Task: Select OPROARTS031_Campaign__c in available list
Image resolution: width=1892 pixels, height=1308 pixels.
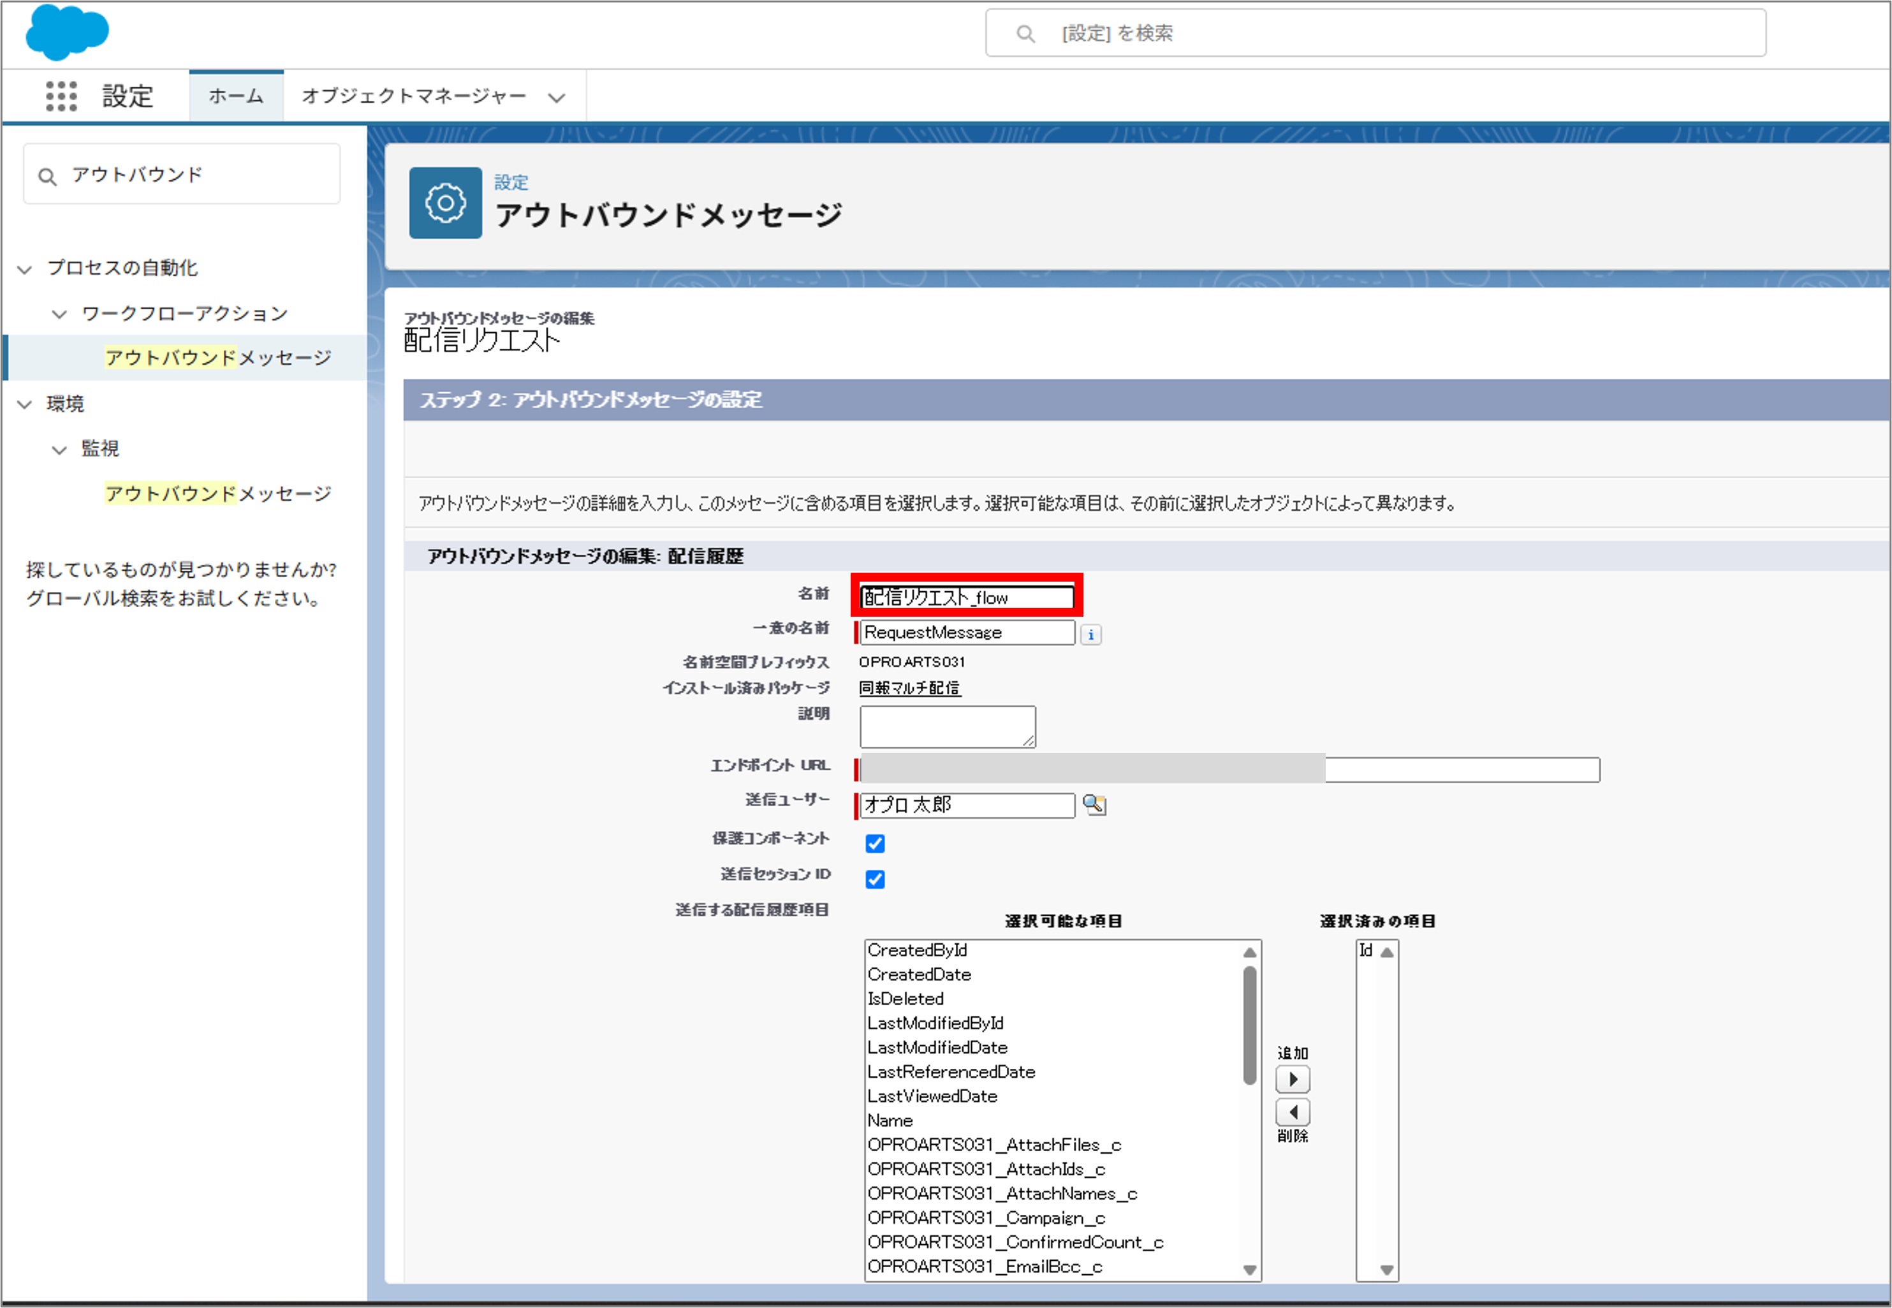Action: (986, 1218)
